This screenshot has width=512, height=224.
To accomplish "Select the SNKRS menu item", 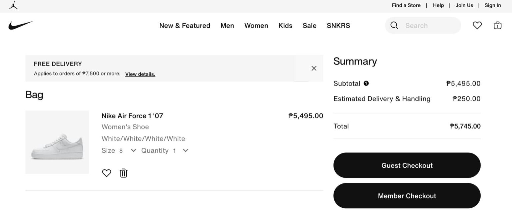I will (x=338, y=25).
